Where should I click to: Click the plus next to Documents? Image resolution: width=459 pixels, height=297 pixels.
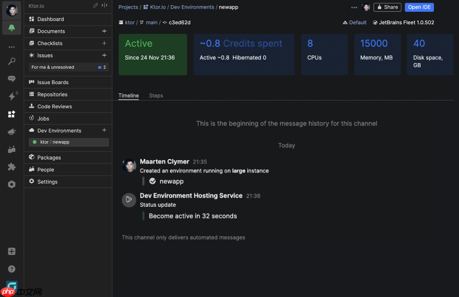[x=104, y=31]
